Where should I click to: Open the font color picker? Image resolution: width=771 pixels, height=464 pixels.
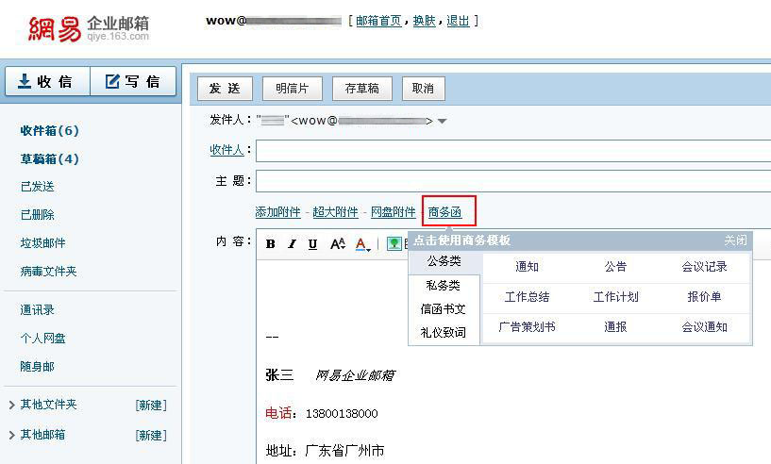pos(363,244)
